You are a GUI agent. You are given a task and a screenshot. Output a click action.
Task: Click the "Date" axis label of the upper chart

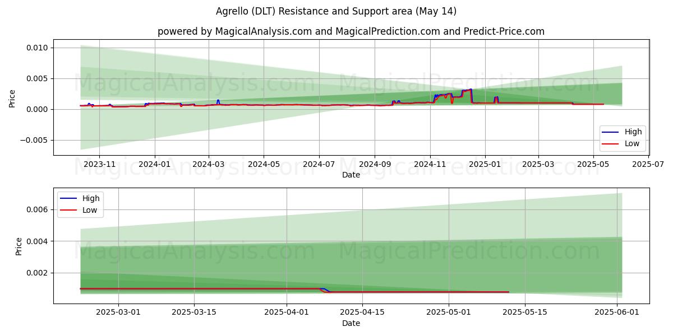[x=351, y=175]
